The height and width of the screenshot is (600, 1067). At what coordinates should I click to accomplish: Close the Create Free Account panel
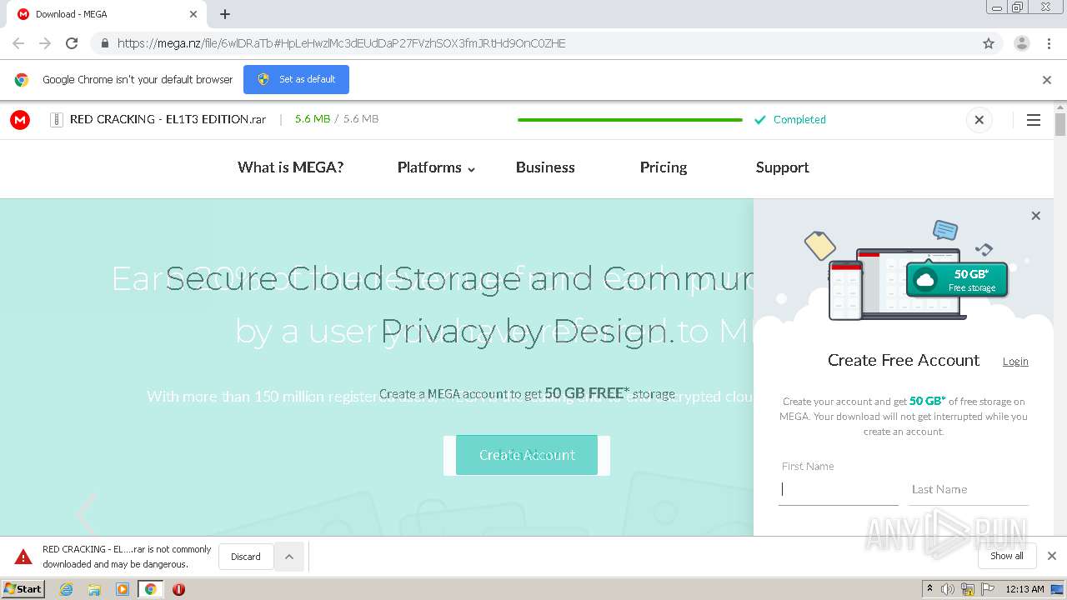(x=1036, y=216)
